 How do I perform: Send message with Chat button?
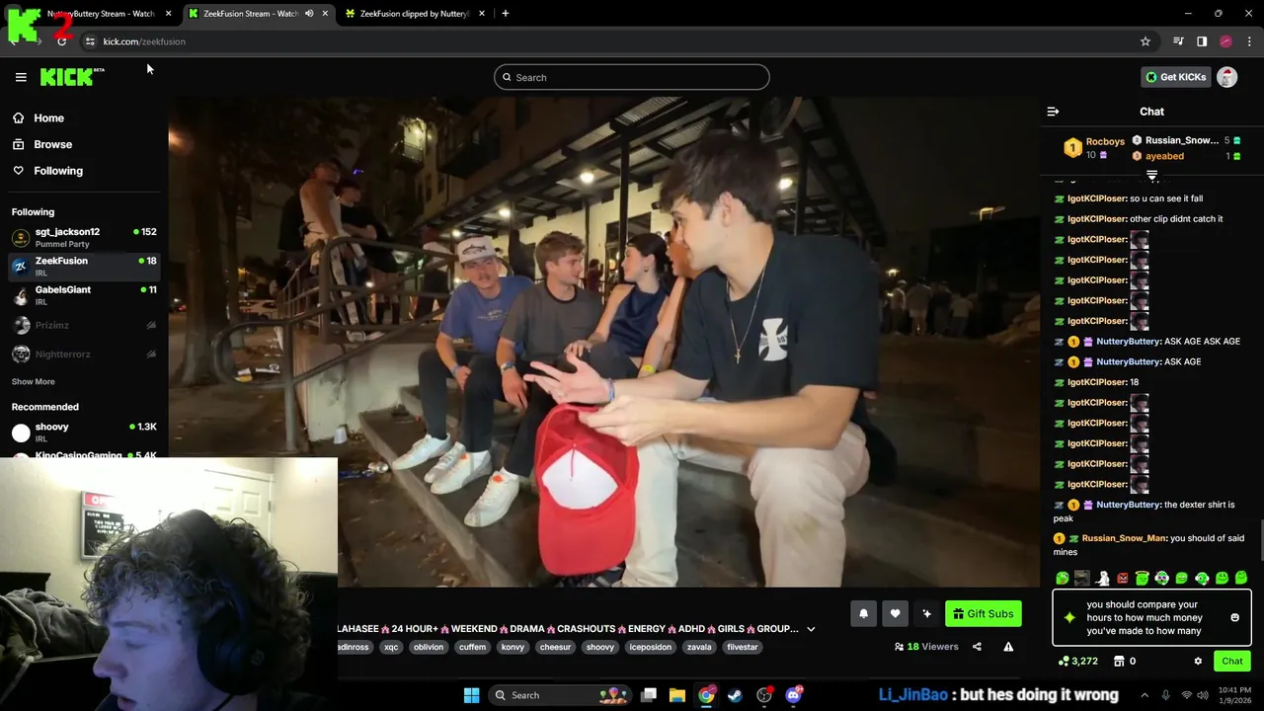point(1232,662)
